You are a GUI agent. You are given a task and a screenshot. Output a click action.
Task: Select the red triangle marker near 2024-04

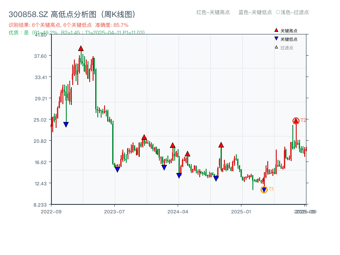[172, 145]
